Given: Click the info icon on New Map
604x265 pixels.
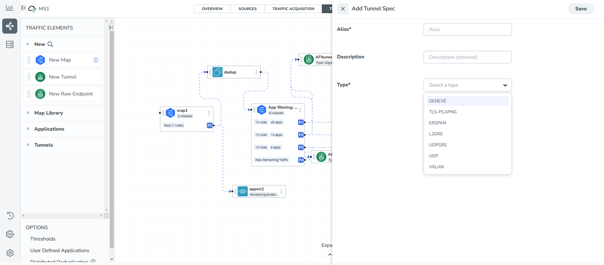Looking at the screenshot, I should [96, 60].
